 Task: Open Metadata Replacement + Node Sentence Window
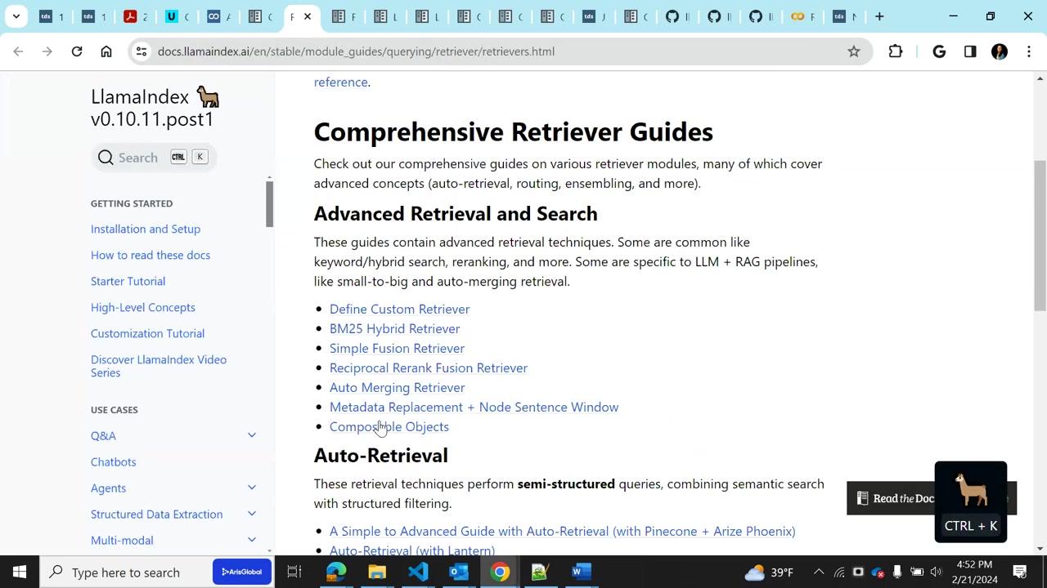474,407
